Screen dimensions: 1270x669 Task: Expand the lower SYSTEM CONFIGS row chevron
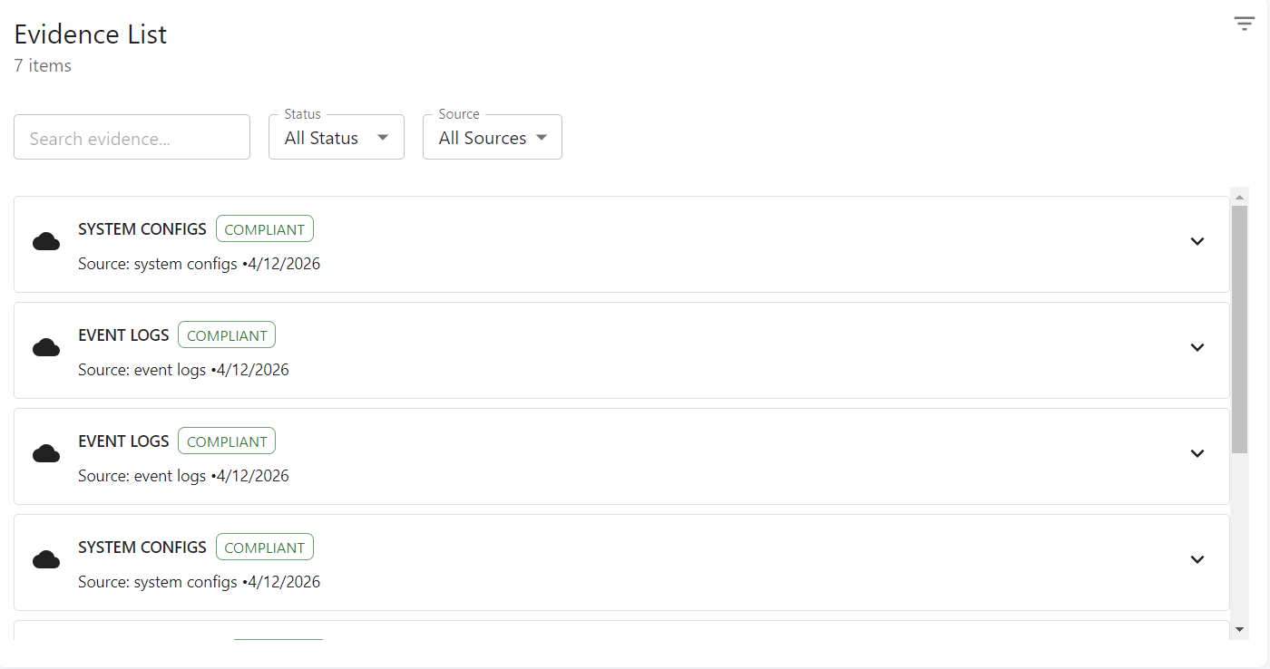click(1197, 559)
